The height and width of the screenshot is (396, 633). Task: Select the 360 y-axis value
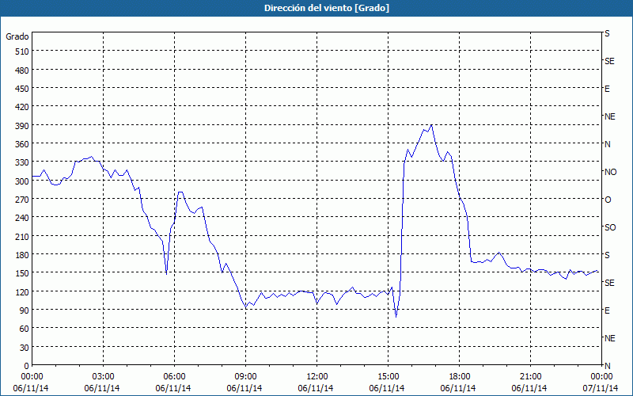pos(23,144)
